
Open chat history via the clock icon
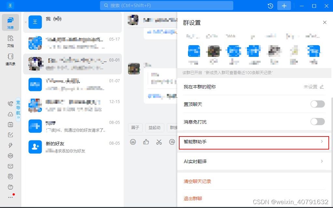pyautogui.click(x=270, y=6)
